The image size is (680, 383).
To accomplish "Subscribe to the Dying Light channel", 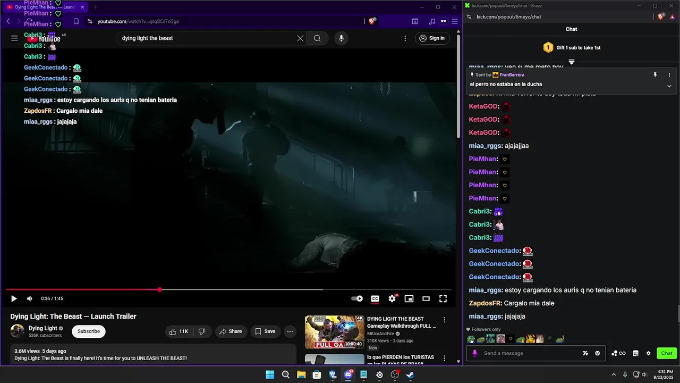I will (x=89, y=331).
